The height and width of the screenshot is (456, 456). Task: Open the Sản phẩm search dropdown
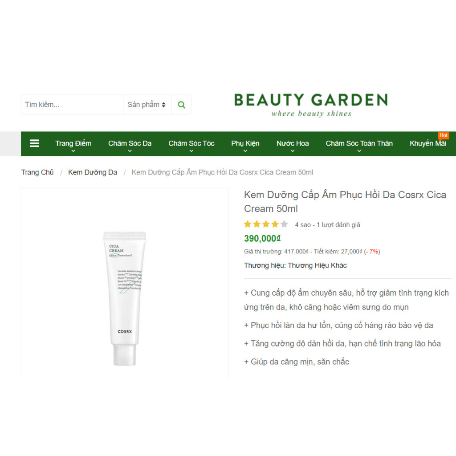pyautogui.click(x=147, y=105)
